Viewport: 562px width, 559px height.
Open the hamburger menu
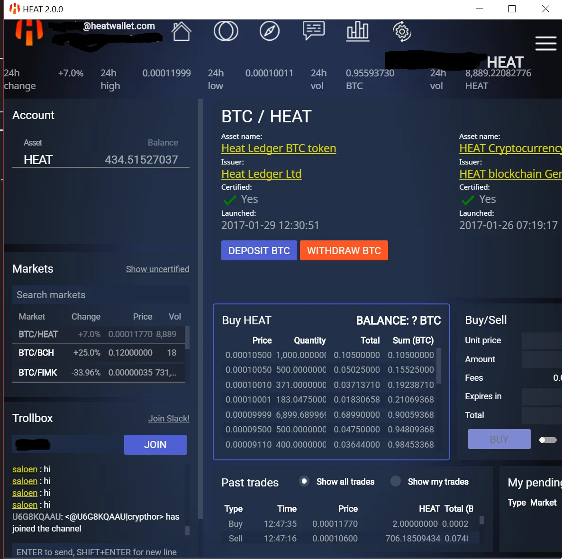(545, 44)
